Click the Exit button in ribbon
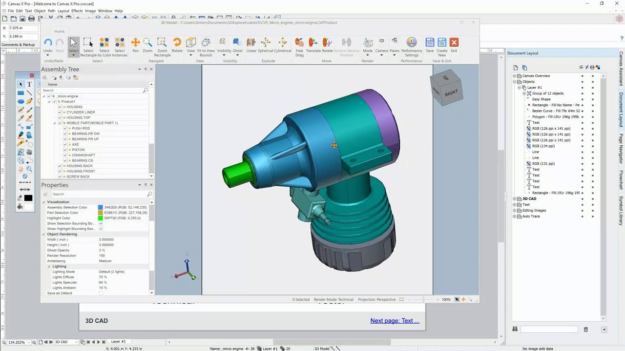 (x=454, y=44)
